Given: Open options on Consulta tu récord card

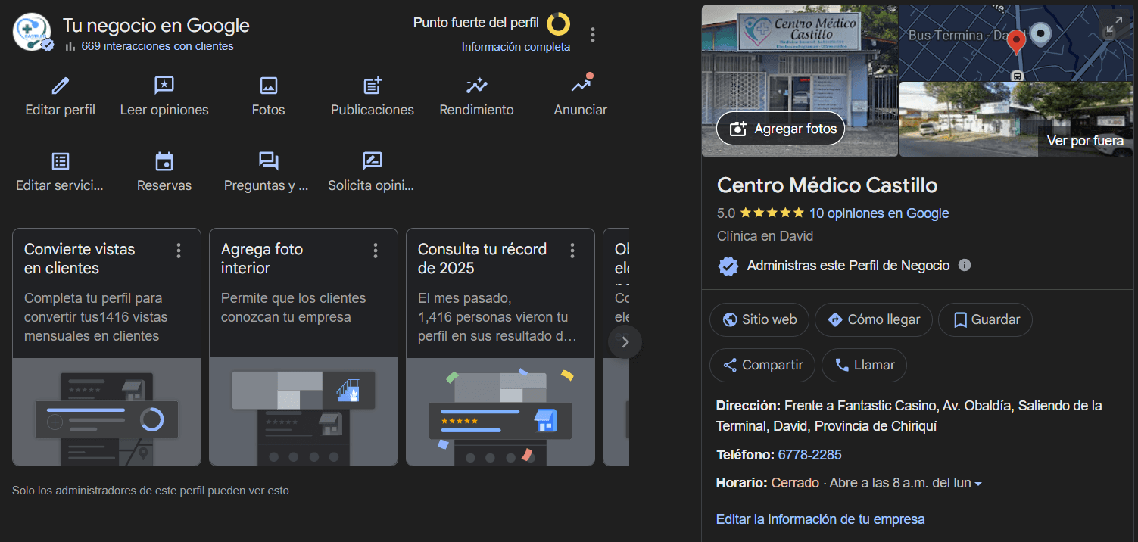Looking at the screenshot, I should tap(572, 251).
